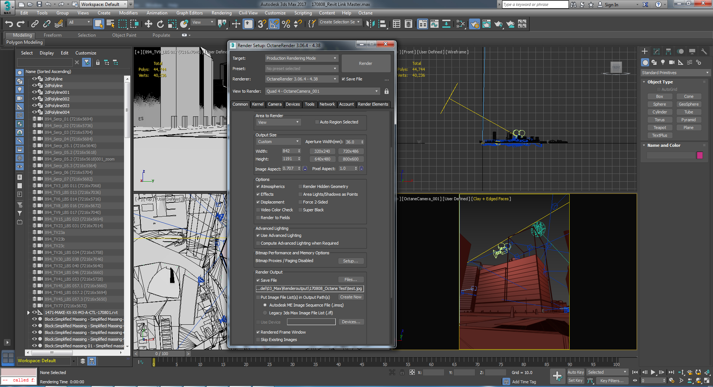Screen dimensions: 713x387
Task: Open the Material Editor from toolbar
Action: pos(460,24)
